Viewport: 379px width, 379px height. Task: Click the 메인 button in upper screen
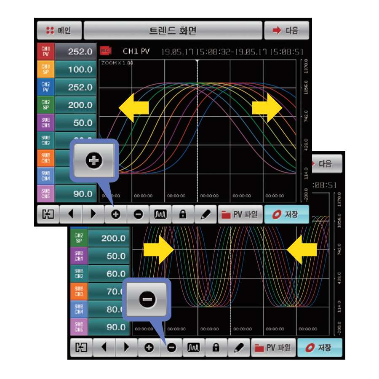coord(59,30)
